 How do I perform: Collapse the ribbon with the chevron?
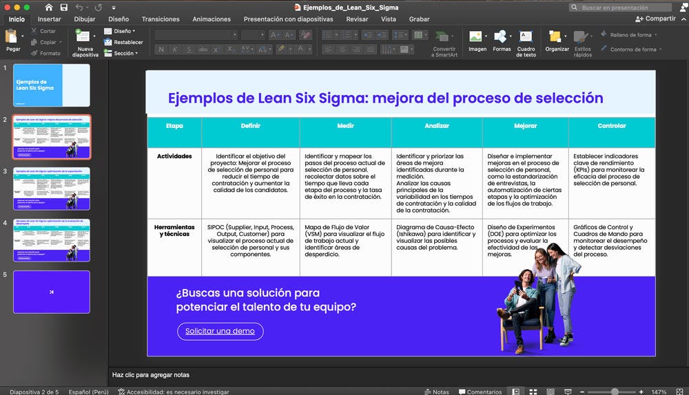coord(683,19)
